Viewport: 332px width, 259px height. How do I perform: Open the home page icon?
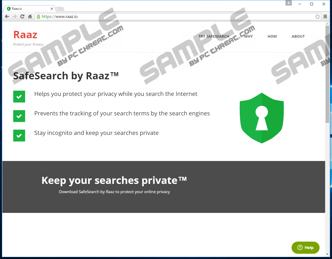[30, 17]
